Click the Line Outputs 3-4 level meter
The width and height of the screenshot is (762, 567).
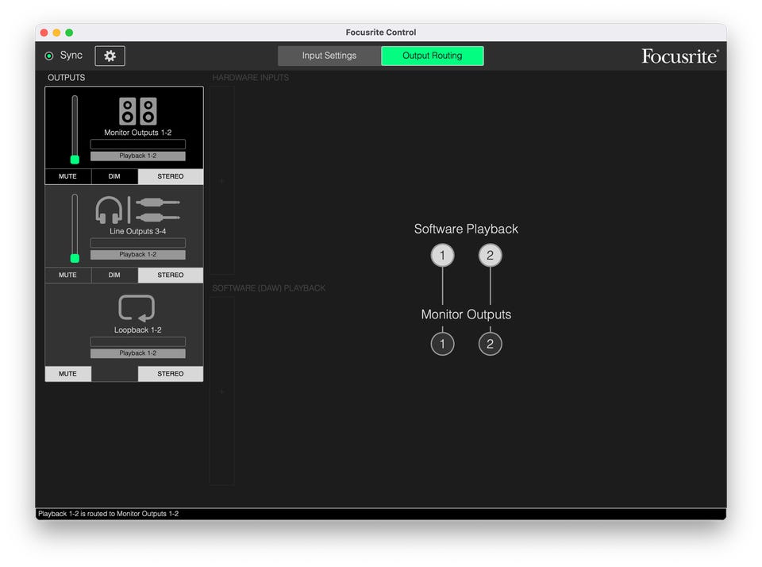pyautogui.click(x=138, y=243)
